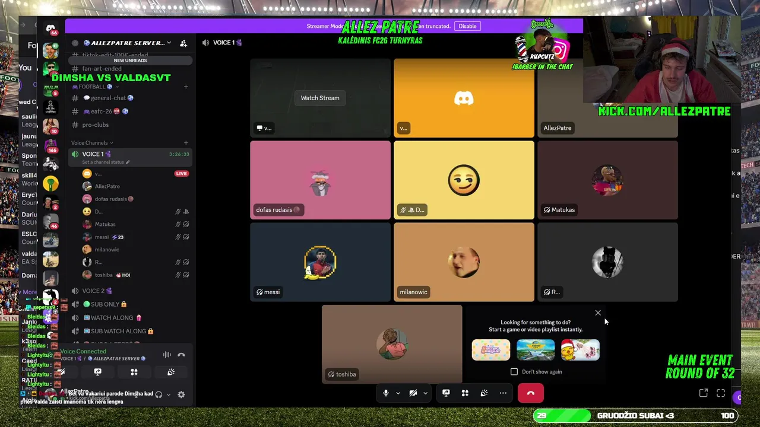This screenshot has height=427, width=760.
Task: Toggle the camera in the call toolbar
Action: pyautogui.click(x=413, y=393)
